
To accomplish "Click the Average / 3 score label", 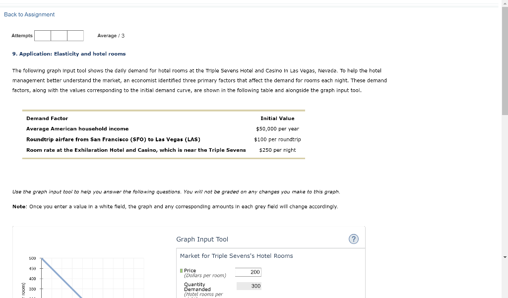I will (110, 35).
